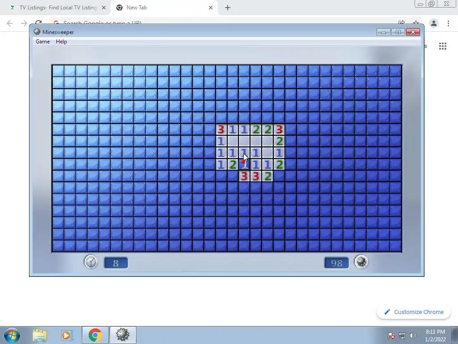
Task: Open network status in system tray
Action: pyautogui.click(x=402, y=335)
